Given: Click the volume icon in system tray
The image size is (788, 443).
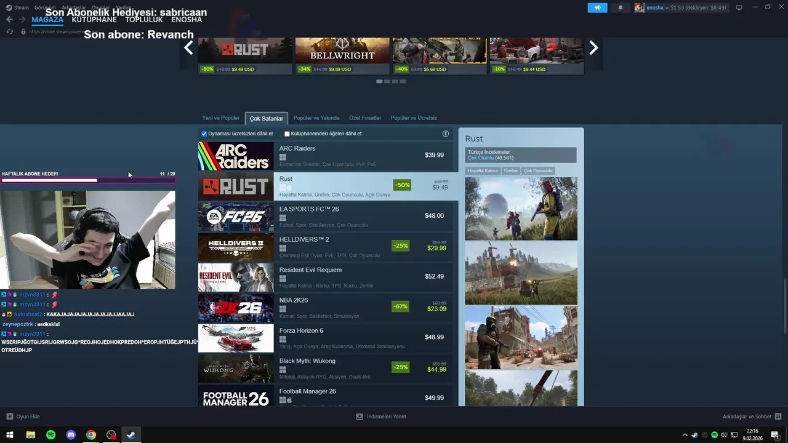Looking at the screenshot, I should pyautogui.click(x=724, y=435).
